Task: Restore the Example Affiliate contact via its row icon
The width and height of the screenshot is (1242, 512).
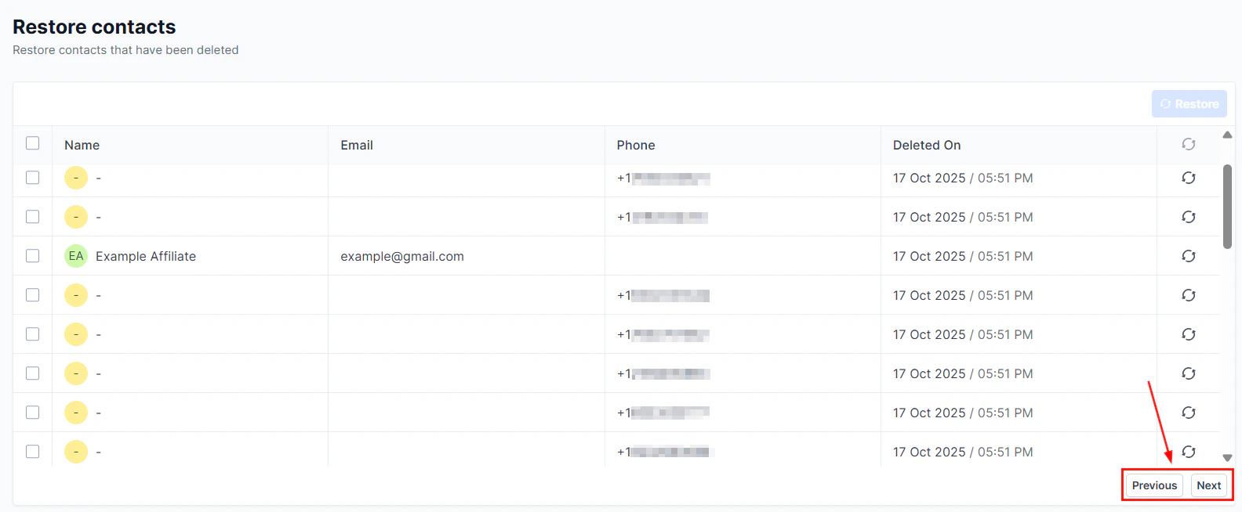Action: tap(1189, 256)
